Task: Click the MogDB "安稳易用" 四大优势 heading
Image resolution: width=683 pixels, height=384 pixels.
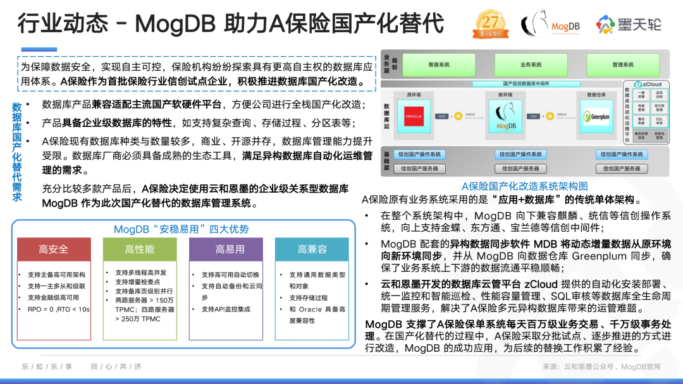Action: [182, 229]
